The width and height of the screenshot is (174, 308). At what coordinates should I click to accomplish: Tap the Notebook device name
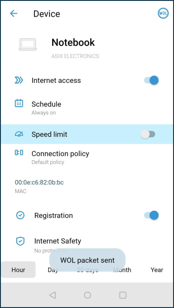coord(73,43)
